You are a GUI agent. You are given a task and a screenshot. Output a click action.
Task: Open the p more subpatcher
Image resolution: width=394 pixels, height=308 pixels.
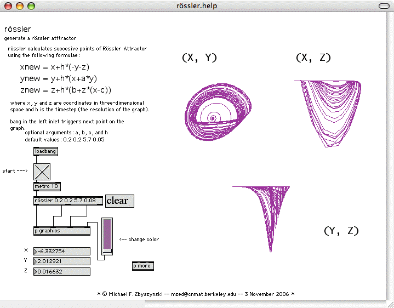coord(143,266)
